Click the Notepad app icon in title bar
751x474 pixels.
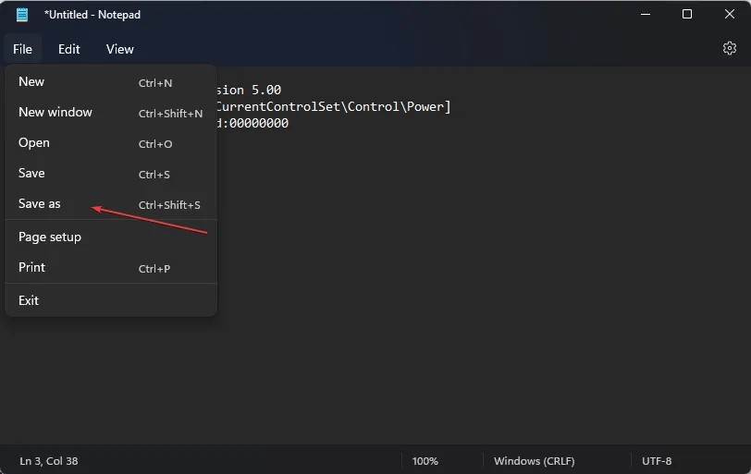coord(22,15)
